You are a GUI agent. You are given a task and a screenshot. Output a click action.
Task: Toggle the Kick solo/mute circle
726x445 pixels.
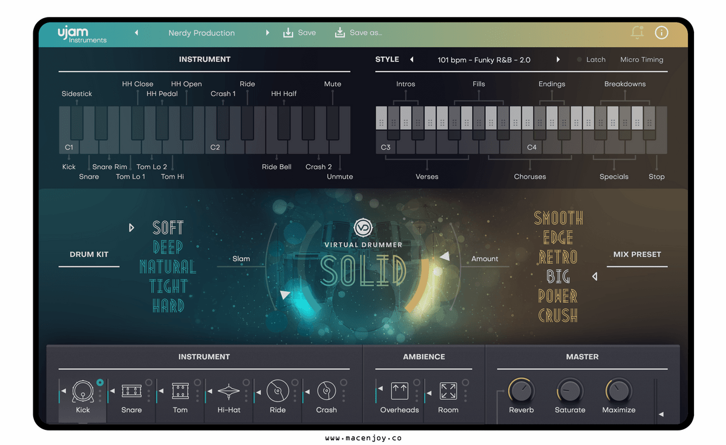pyautogui.click(x=100, y=383)
